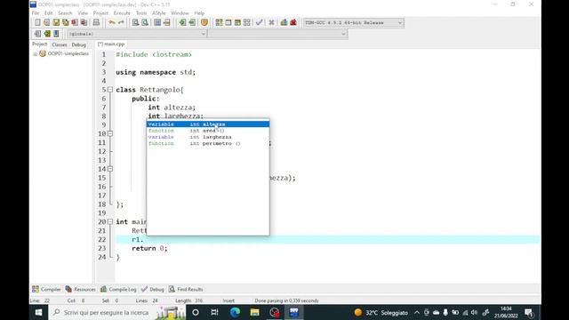Click the Close file toolbar icon
This screenshot has width=569, height=320.
click(75, 22)
